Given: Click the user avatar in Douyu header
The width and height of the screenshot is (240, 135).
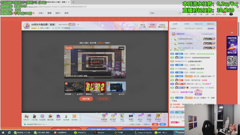Looking at the screenshot, I should (231, 14).
